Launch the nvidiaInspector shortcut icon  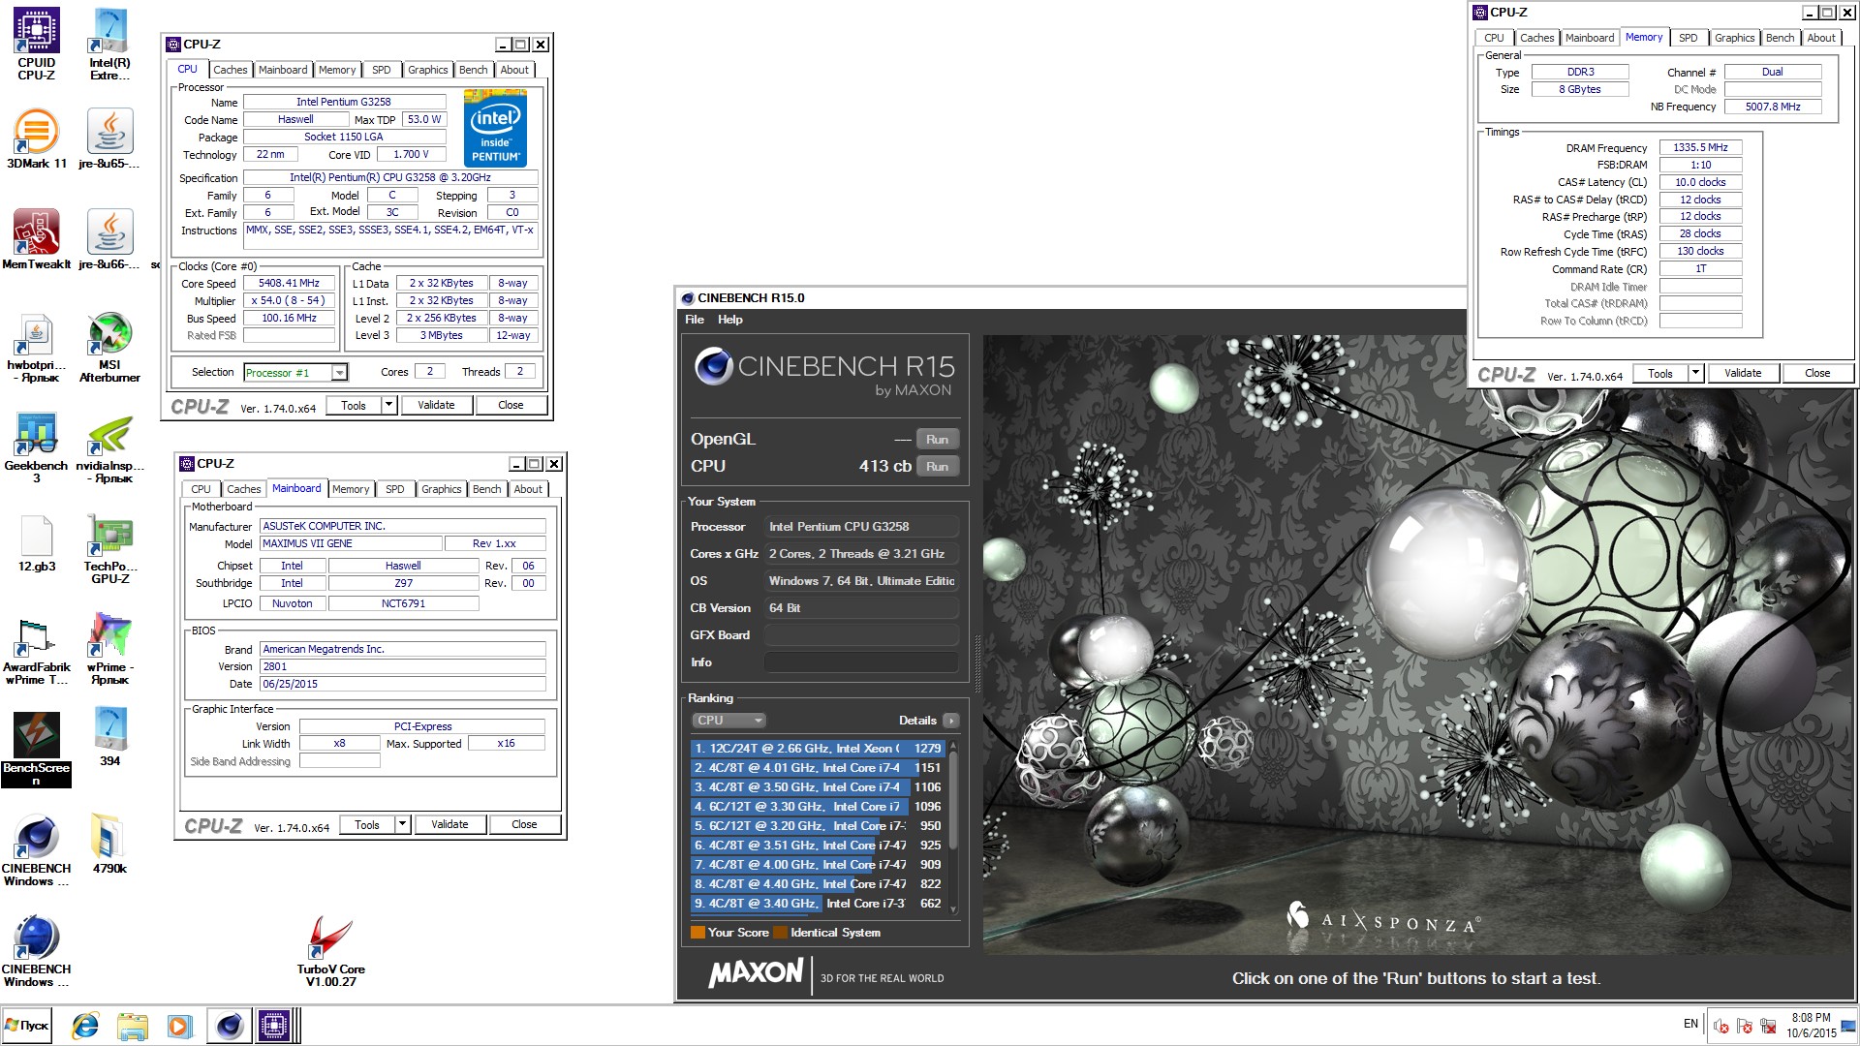tap(109, 448)
